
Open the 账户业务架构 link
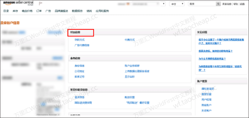[x=132, y=66]
